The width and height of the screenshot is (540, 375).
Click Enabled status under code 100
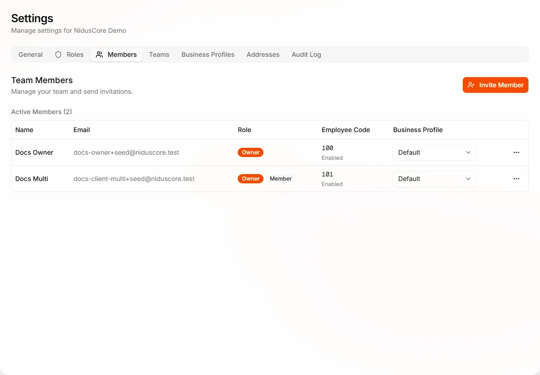click(332, 158)
